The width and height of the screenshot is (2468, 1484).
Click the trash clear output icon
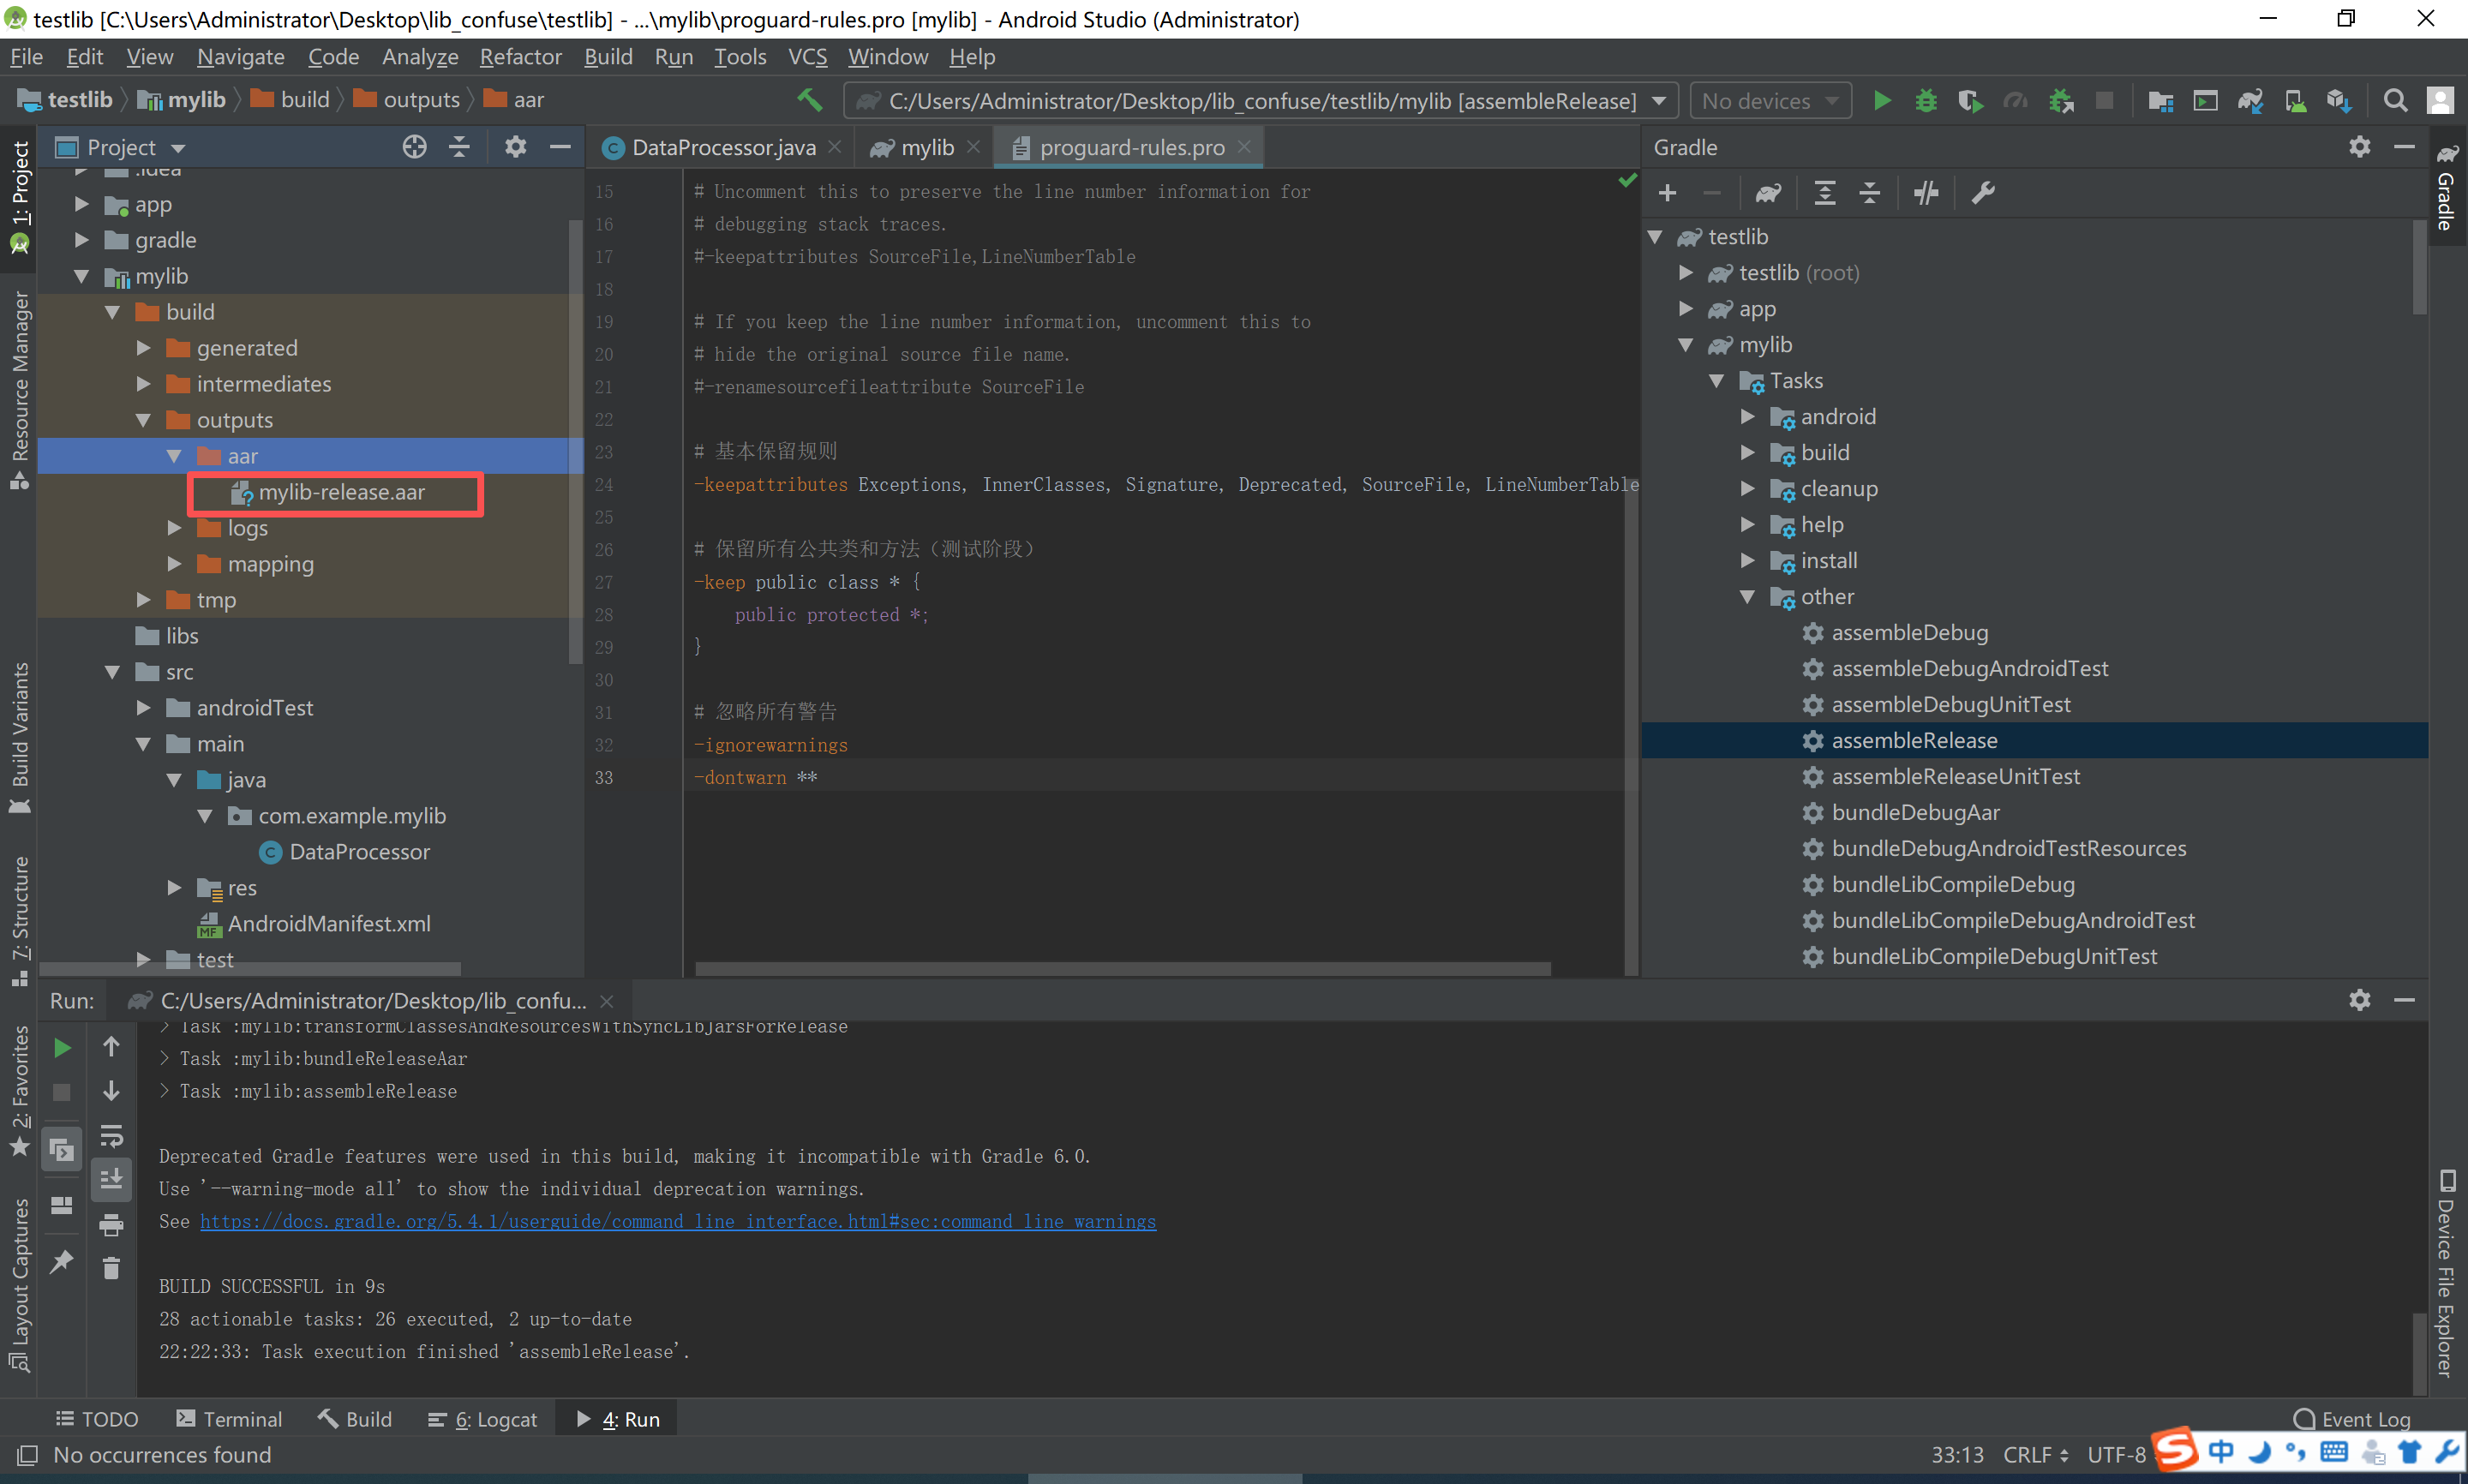pyautogui.click(x=111, y=1269)
